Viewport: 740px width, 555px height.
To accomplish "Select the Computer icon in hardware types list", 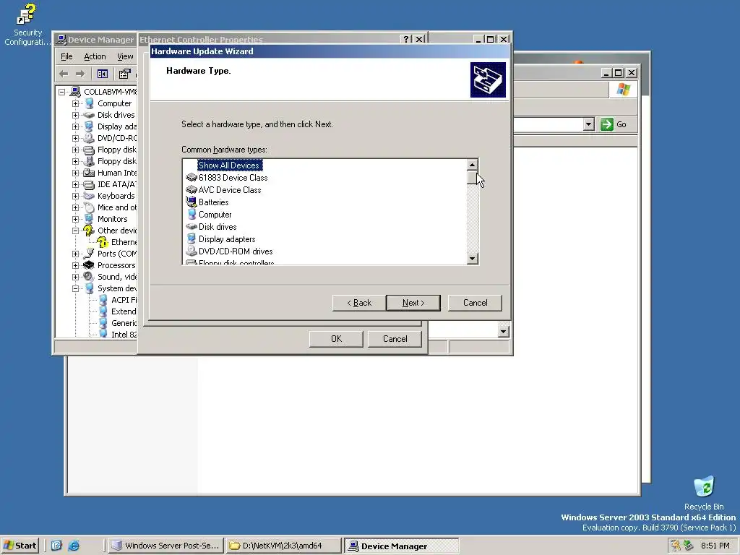I will tap(191, 214).
